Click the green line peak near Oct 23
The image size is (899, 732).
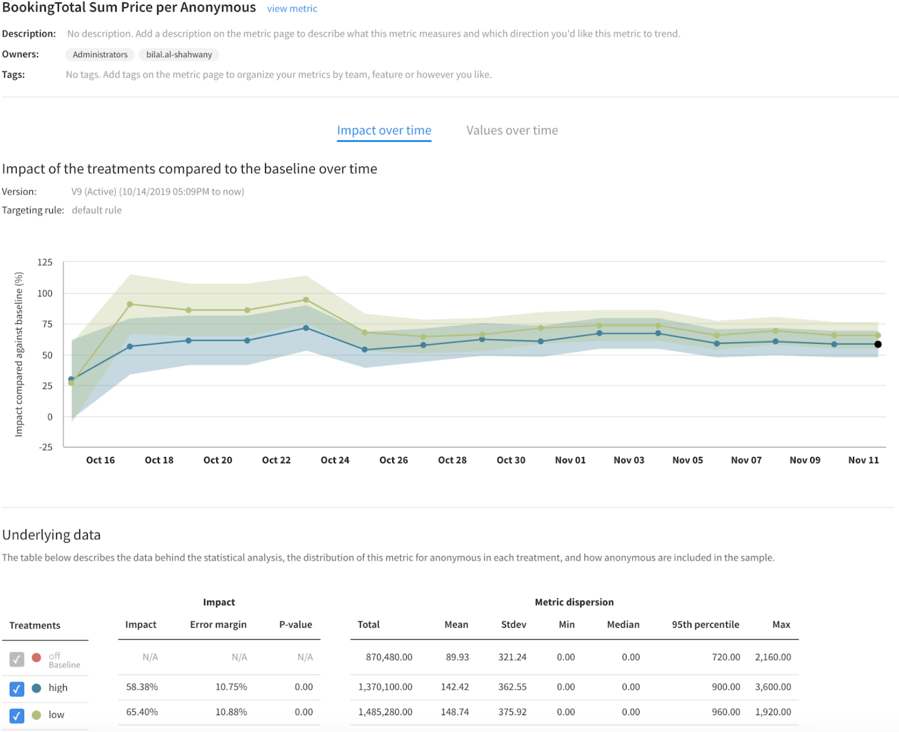tap(306, 300)
